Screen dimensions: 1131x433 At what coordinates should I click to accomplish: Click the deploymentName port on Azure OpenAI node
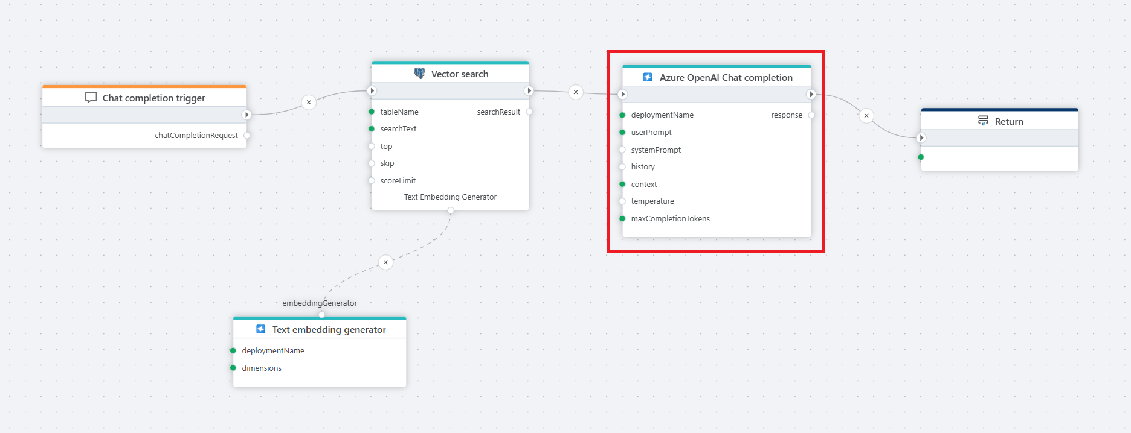[x=622, y=115]
